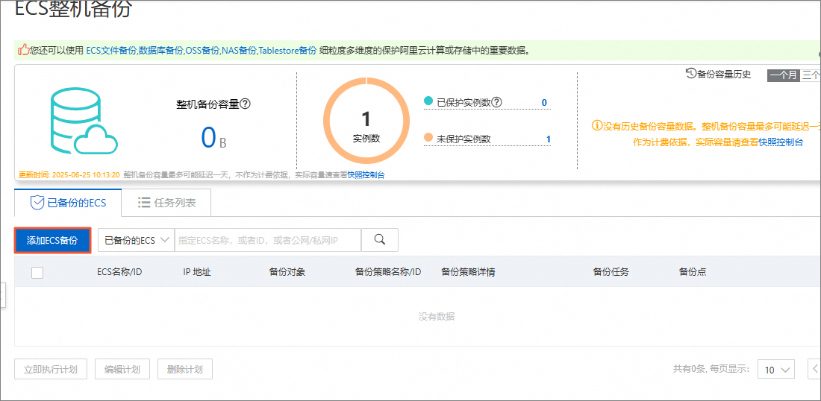Click the collapse handle on the left edge
821x401 pixels.
tap(2, 297)
